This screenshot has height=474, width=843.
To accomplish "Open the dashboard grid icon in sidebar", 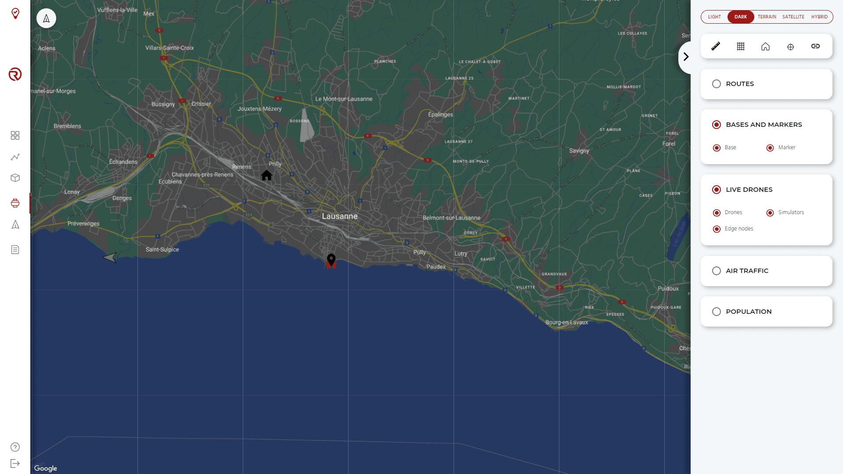I will coord(15,135).
